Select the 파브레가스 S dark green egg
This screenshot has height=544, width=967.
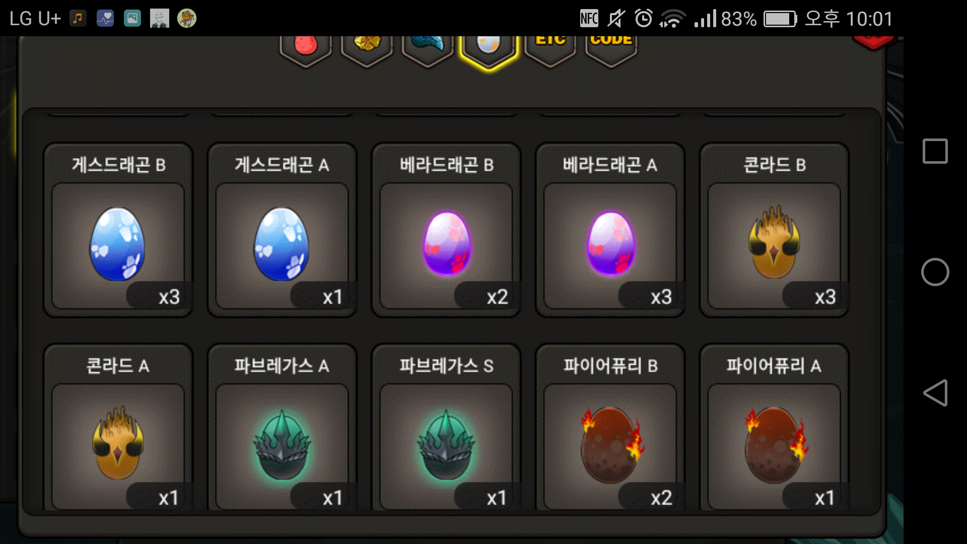tap(446, 428)
